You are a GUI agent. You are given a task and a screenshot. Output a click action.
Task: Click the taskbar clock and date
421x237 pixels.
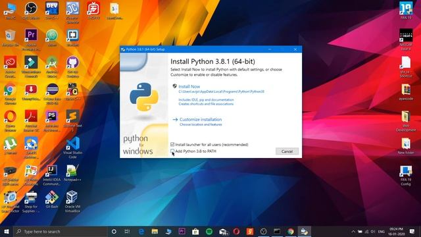[396, 231]
